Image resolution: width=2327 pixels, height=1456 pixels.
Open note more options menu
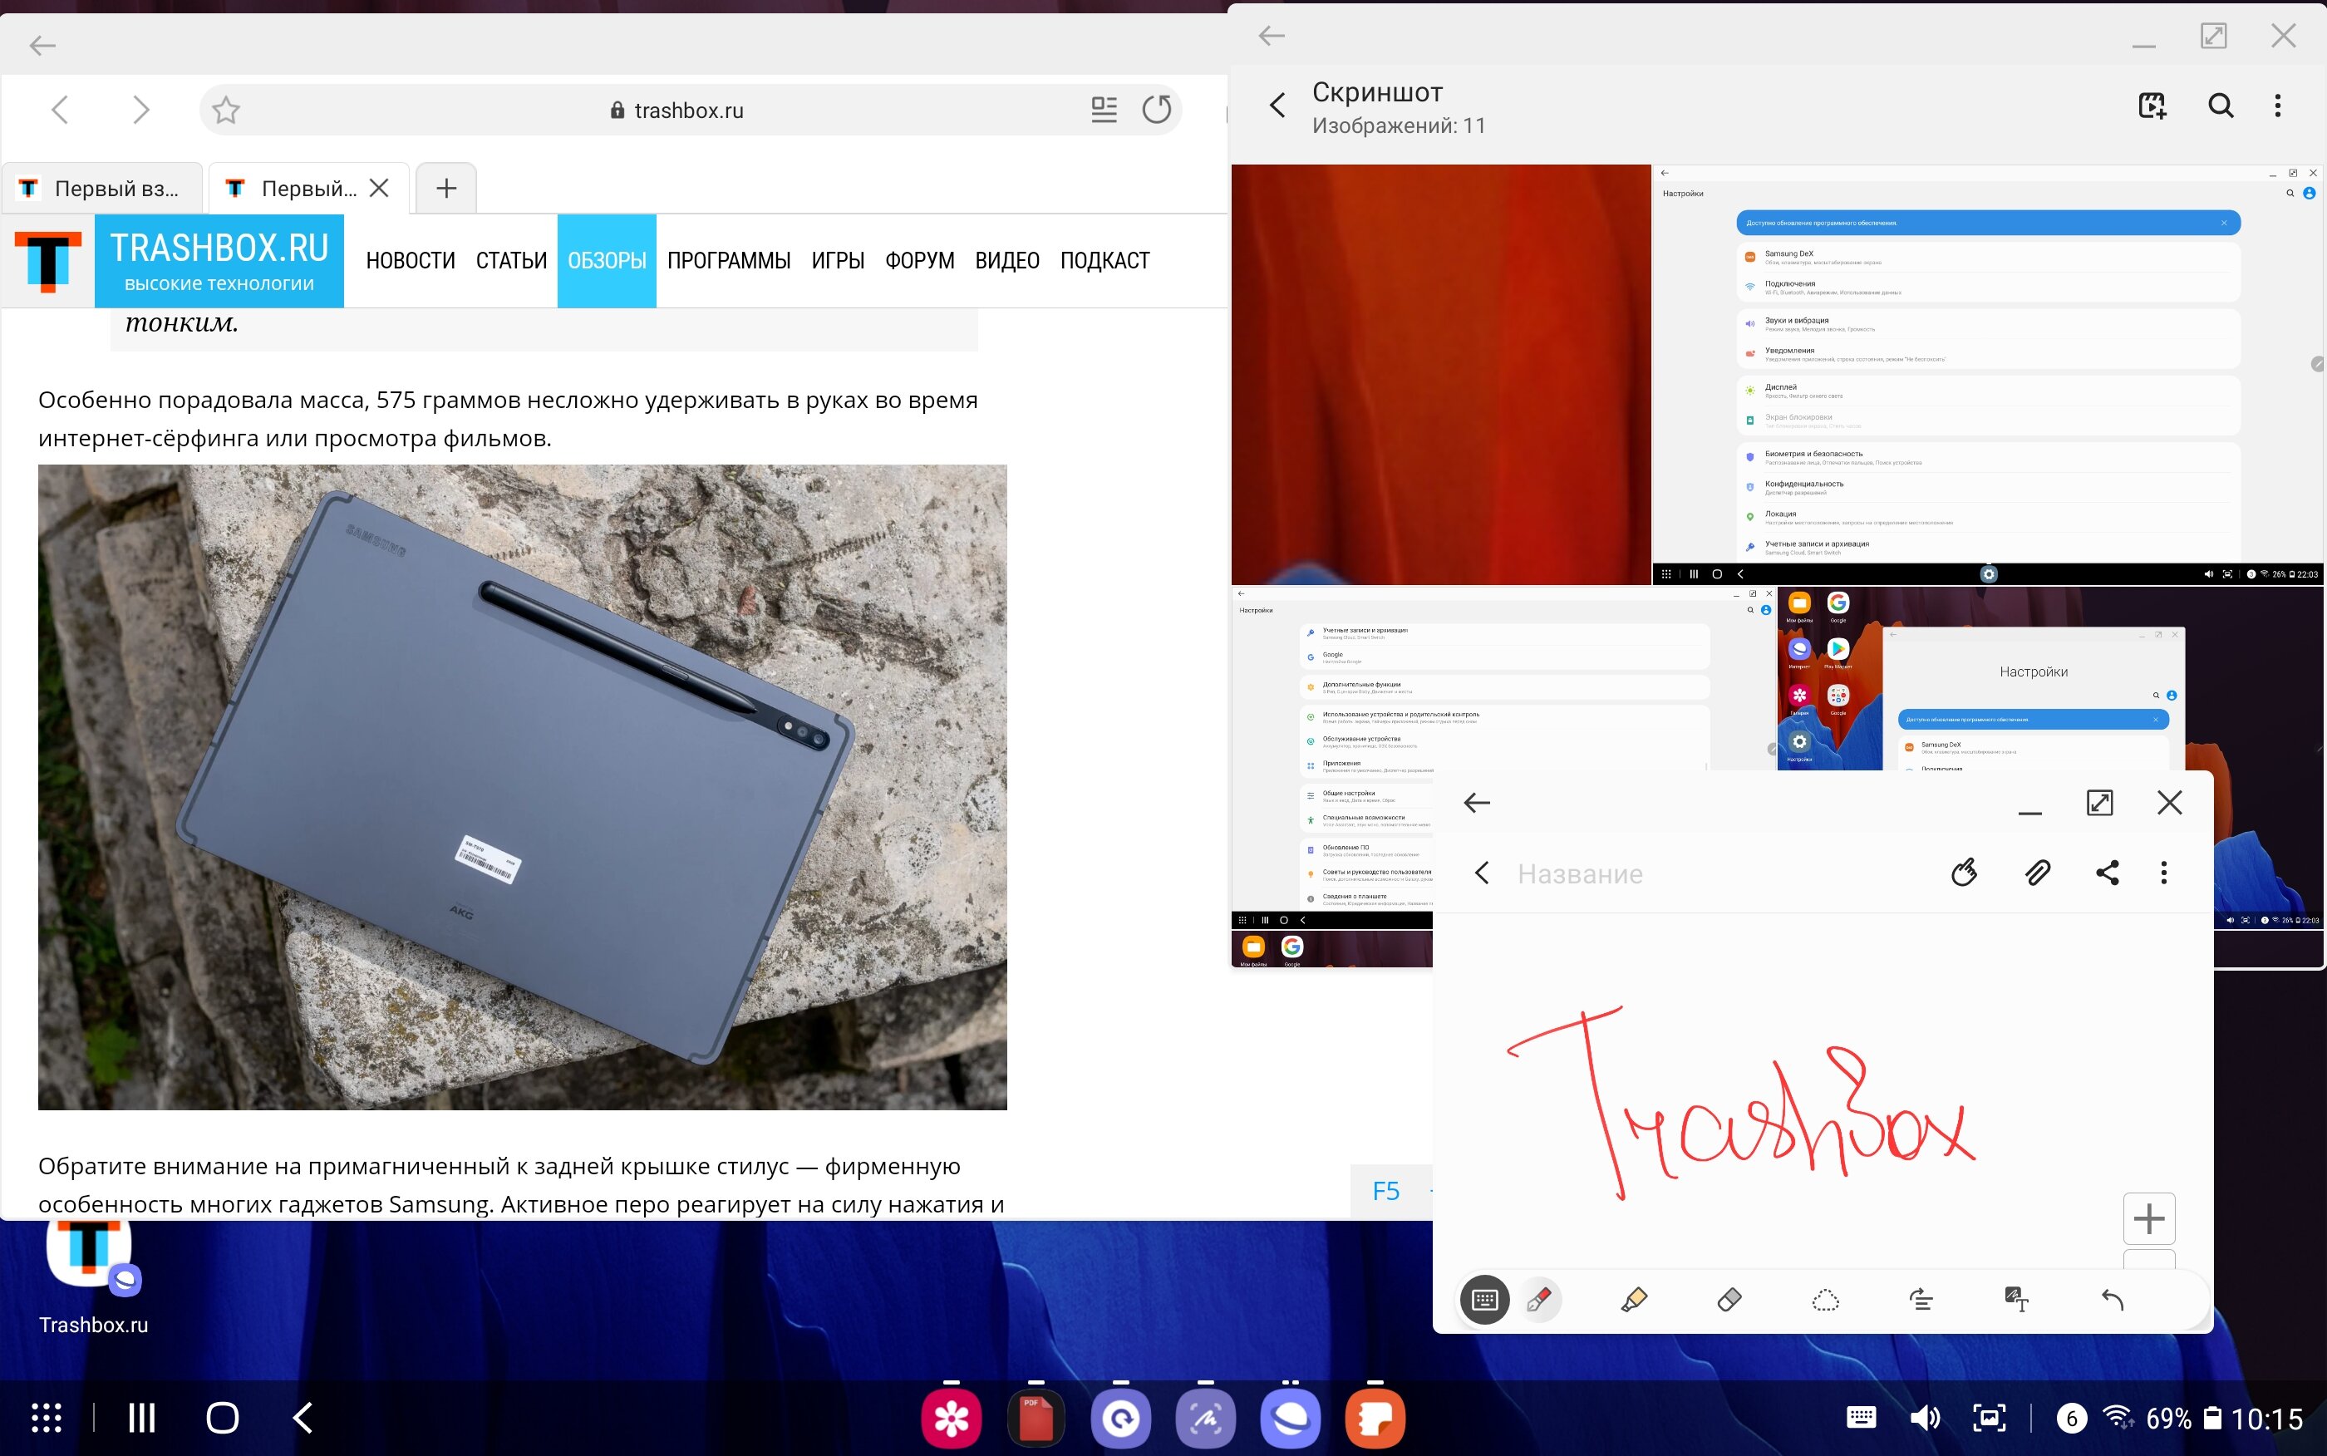(x=2164, y=873)
